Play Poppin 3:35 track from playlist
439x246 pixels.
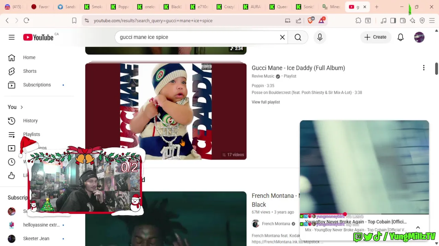pyautogui.click(x=263, y=86)
